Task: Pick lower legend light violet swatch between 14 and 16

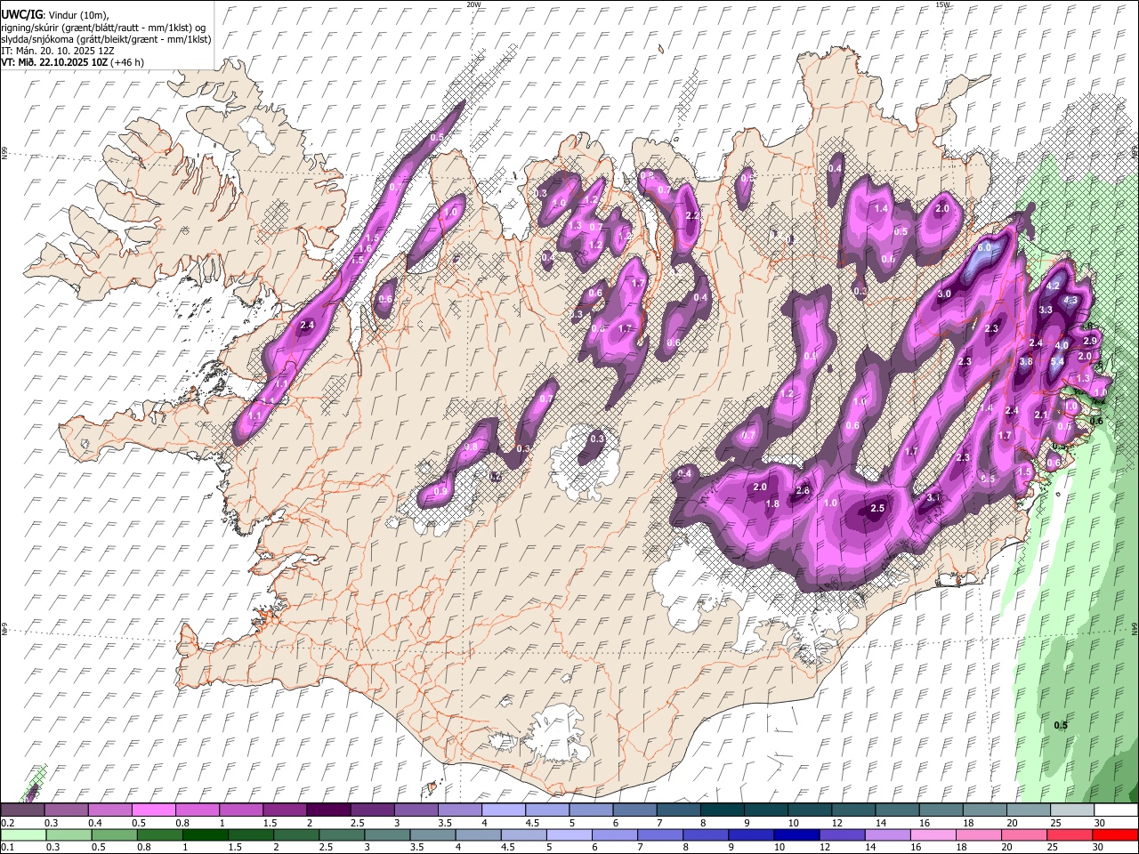Action: 888,835
